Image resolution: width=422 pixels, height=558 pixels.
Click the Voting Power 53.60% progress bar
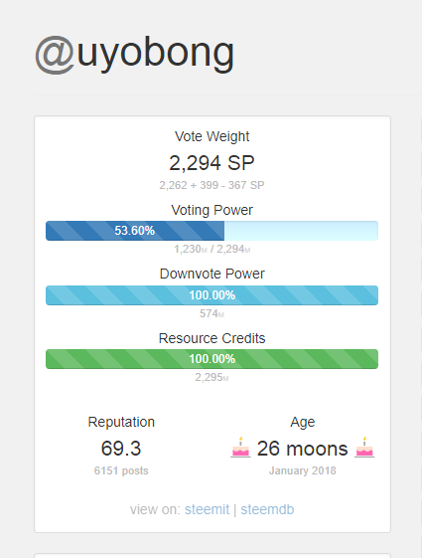pyautogui.click(x=211, y=231)
